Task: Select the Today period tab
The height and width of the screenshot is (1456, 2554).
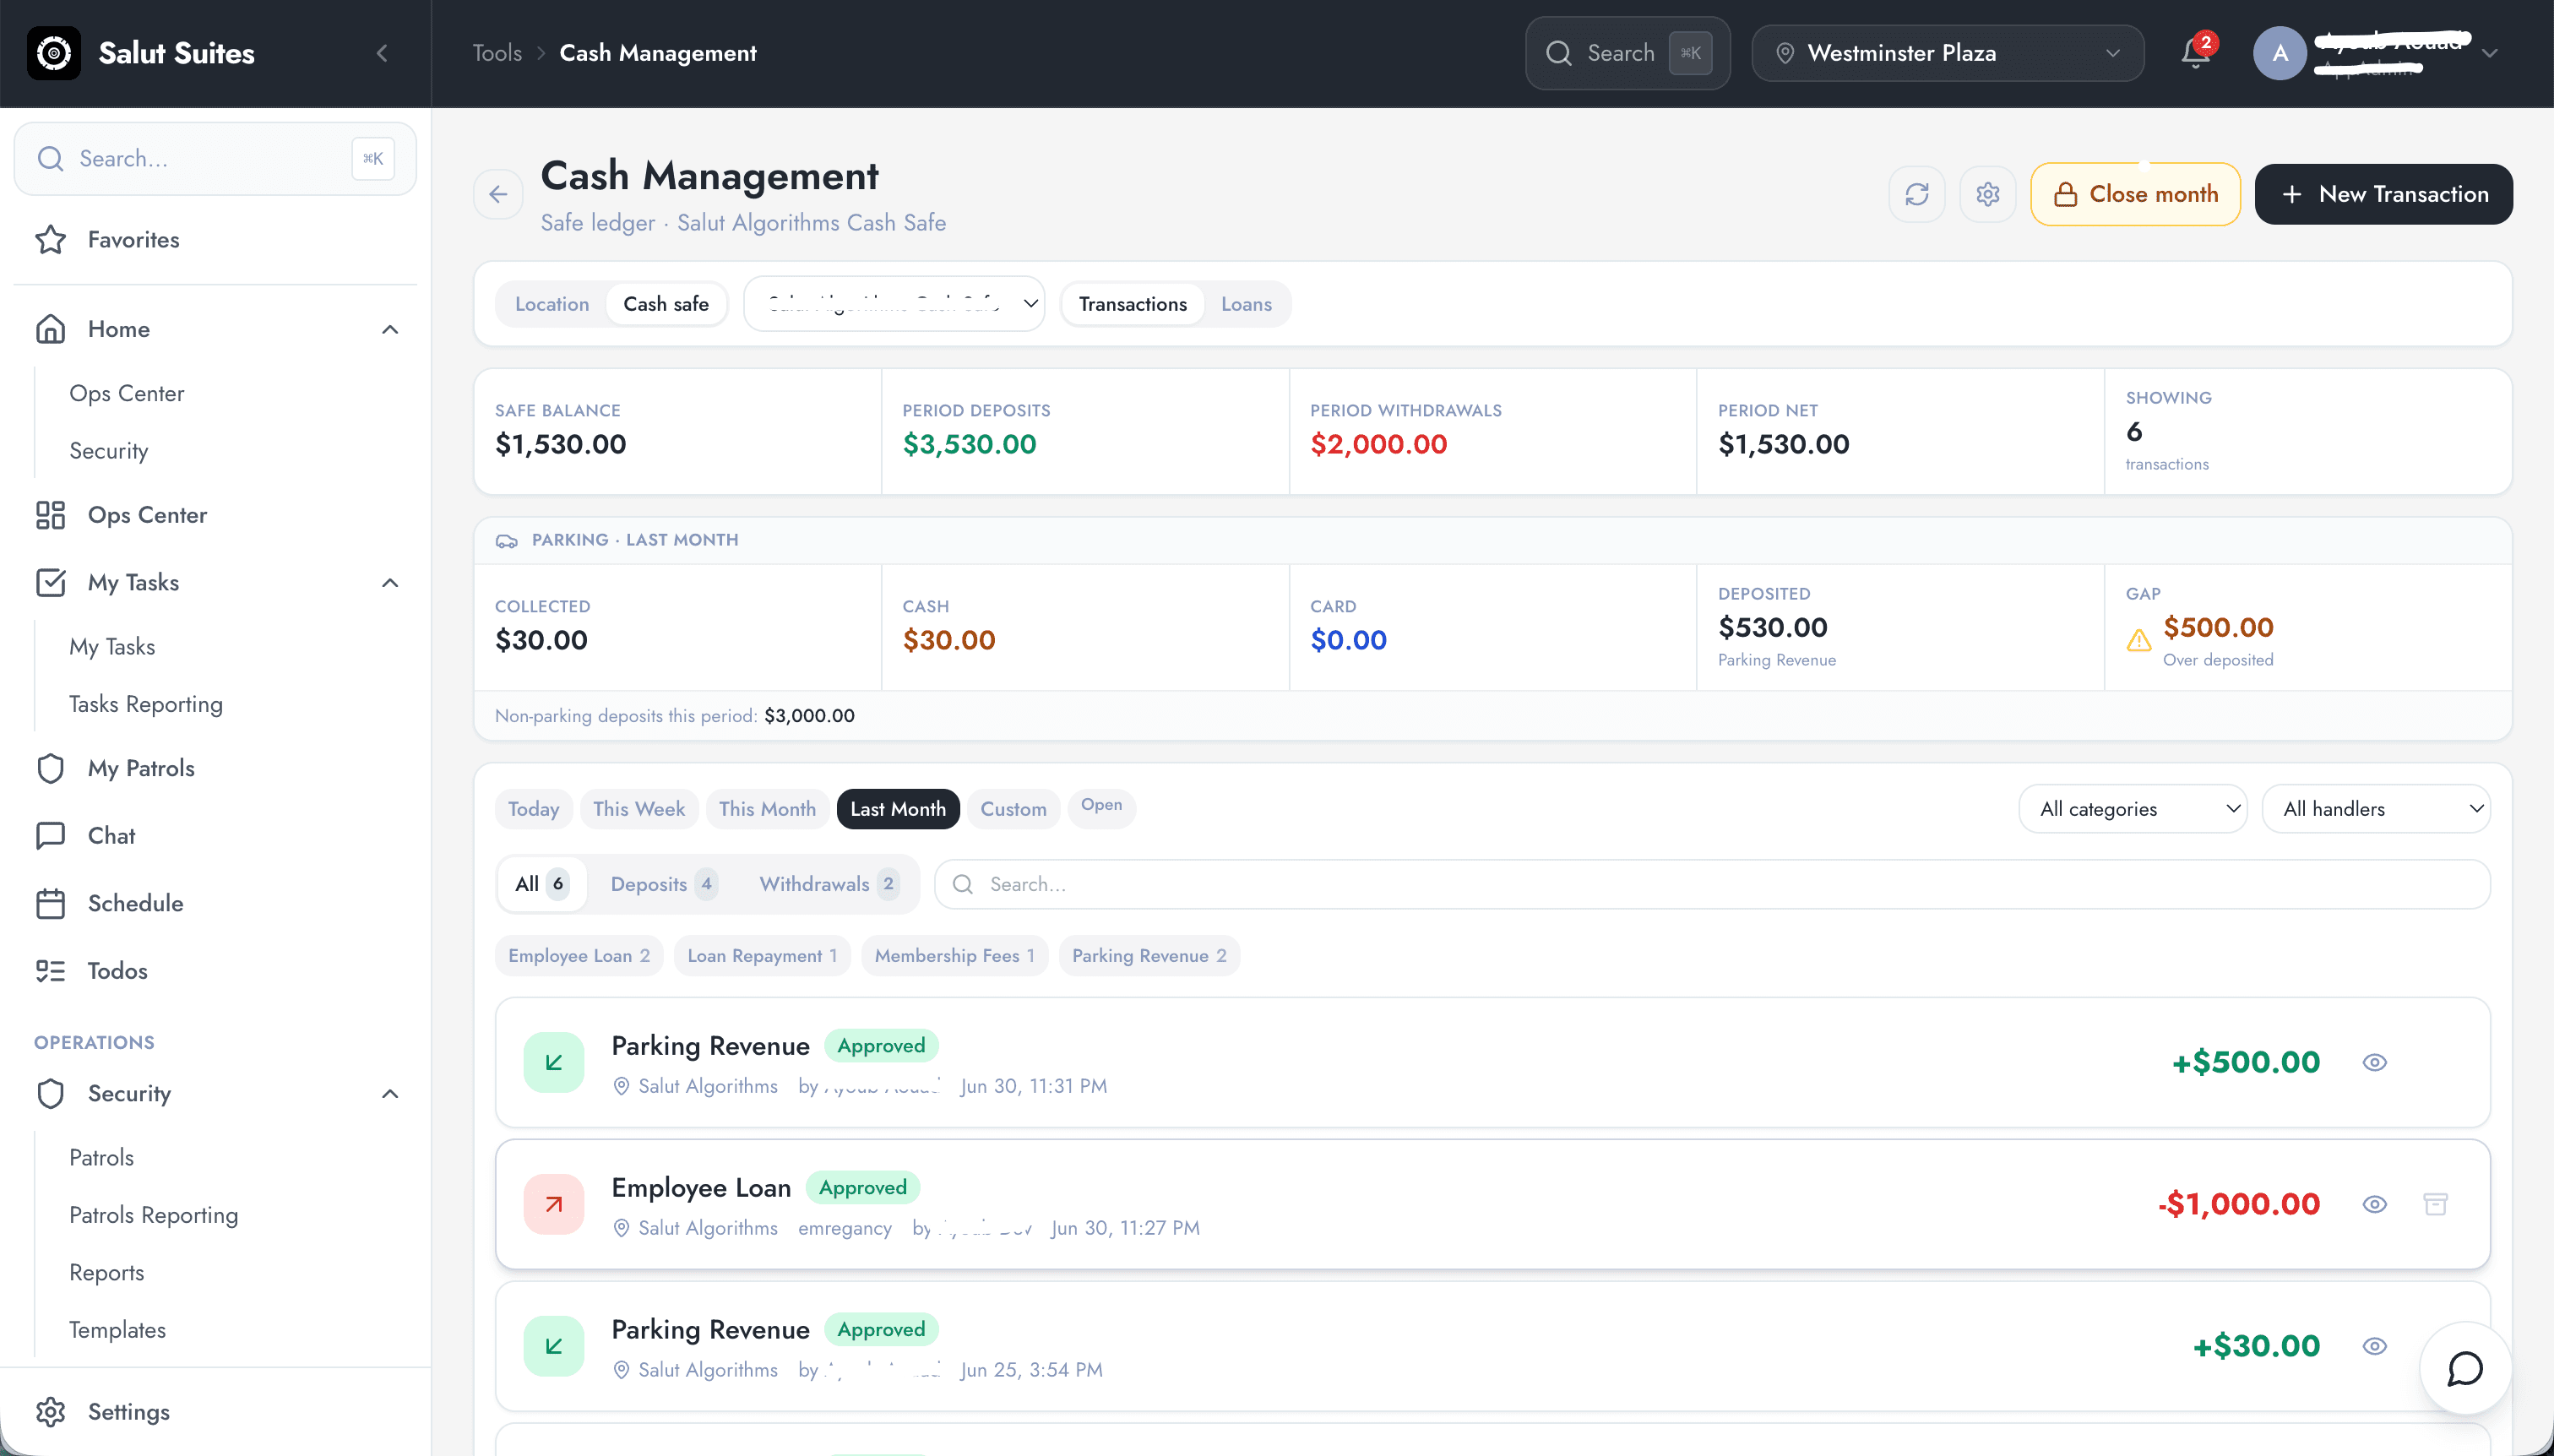Action: coord(533,809)
